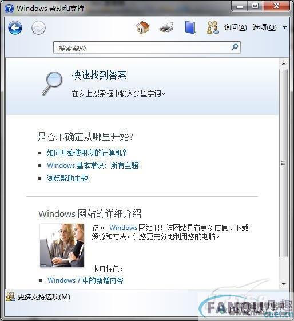
Task: Open link 如何开始使用我的计算机?
Action: 87,153
